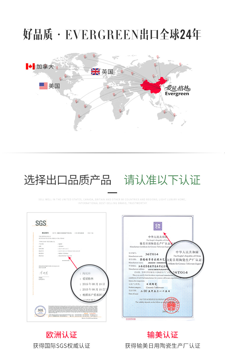Click the United States flag icon
The image size is (225, 363).
(43, 86)
